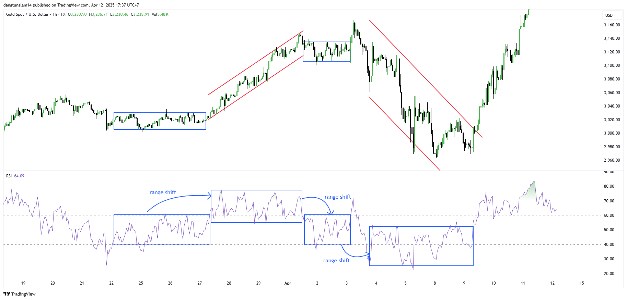Click the RSI value 64.09
Viewport: 627px width, 300px height.
pos(19,176)
